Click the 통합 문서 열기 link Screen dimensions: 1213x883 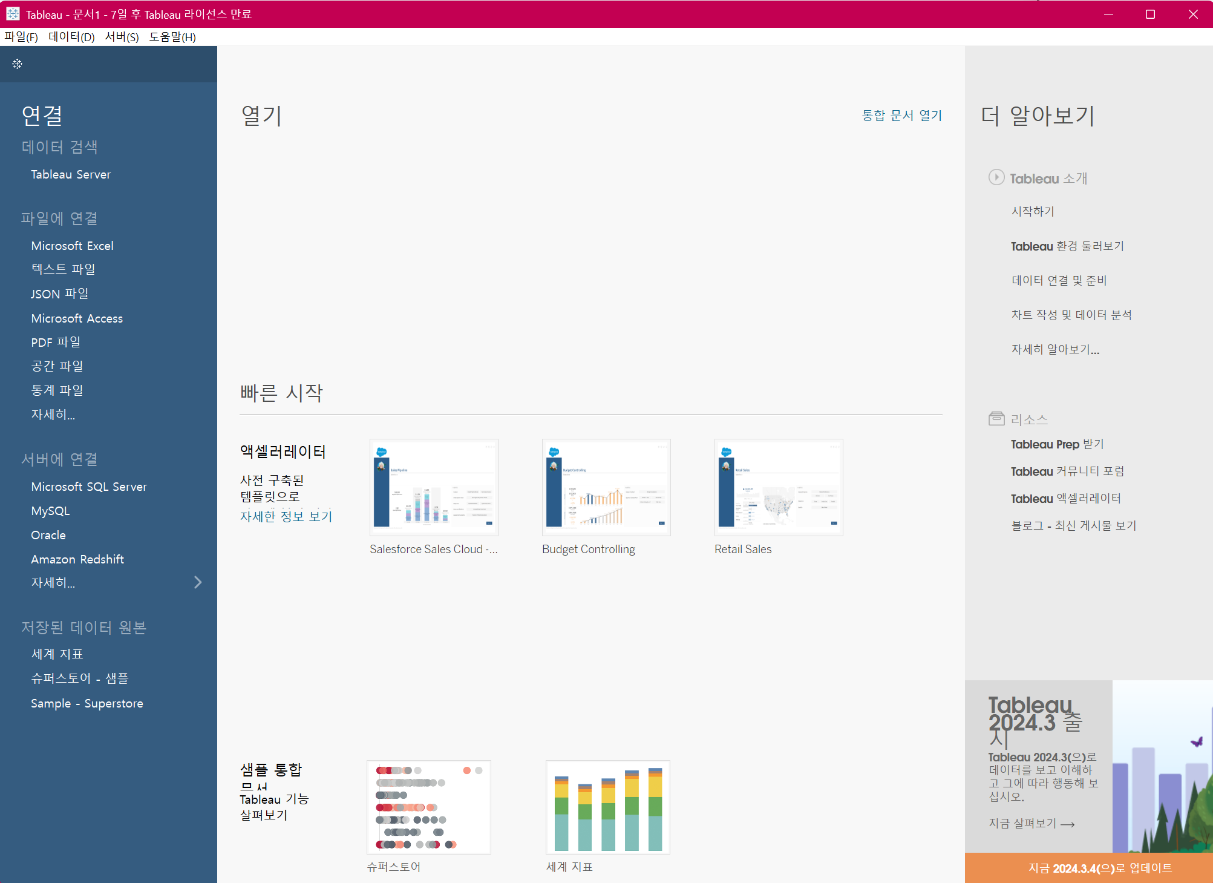coord(901,115)
